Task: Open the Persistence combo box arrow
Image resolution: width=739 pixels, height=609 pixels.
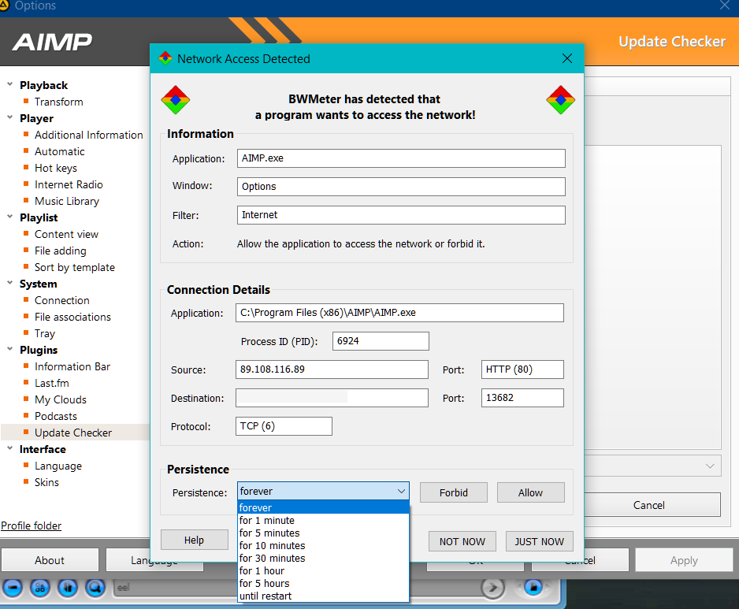Action: (x=401, y=491)
